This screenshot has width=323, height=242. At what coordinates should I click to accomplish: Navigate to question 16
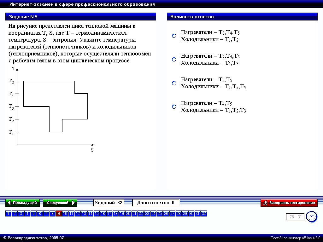click(103, 214)
